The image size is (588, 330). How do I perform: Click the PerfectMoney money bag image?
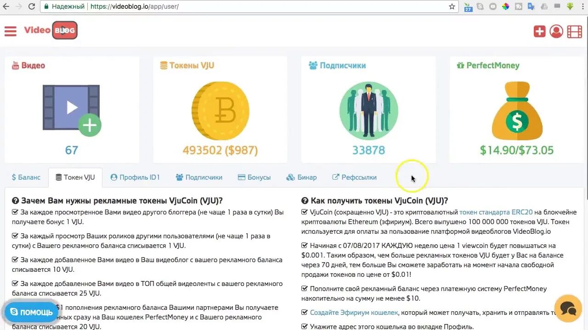click(x=517, y=110)
